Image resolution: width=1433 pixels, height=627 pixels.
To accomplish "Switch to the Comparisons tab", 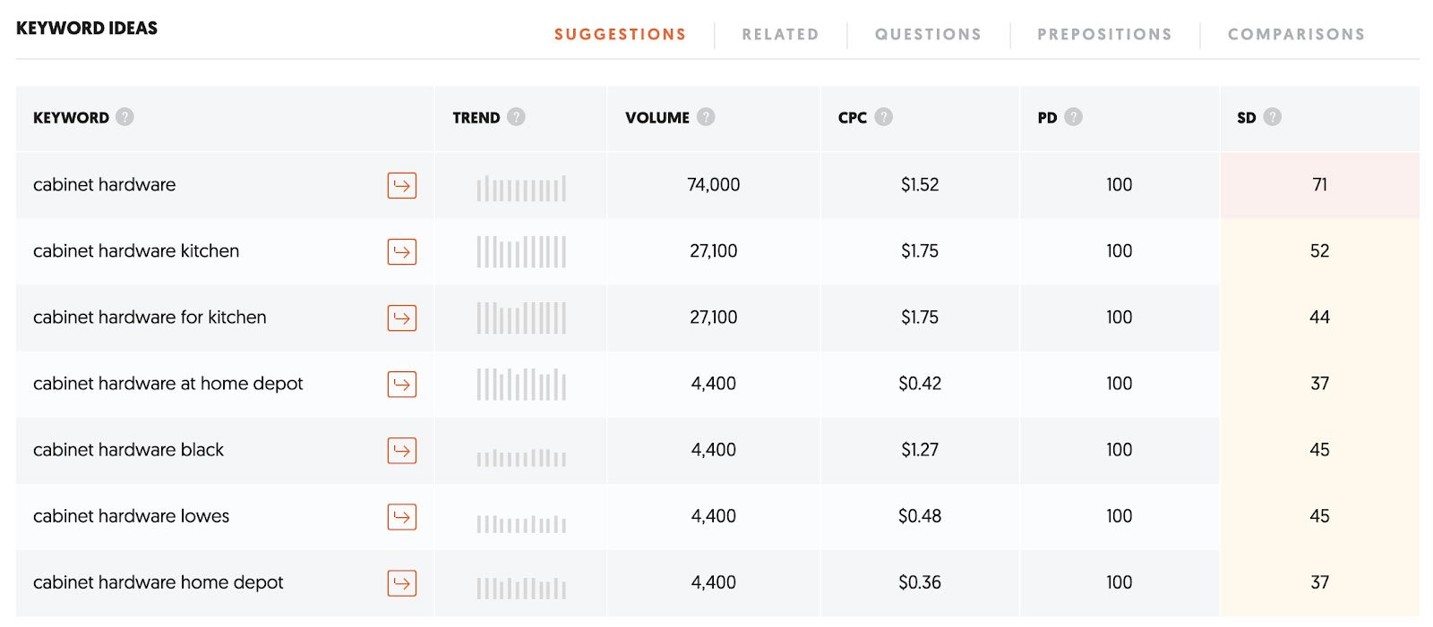I will point(1296,34).
